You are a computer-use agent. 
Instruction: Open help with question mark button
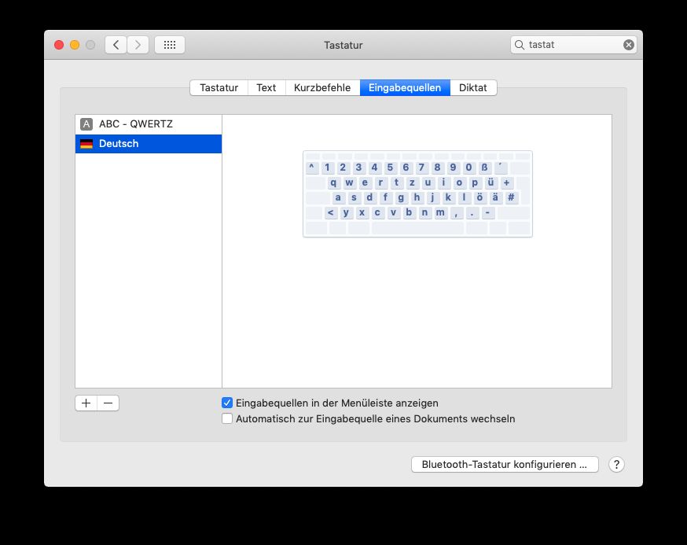616,464
